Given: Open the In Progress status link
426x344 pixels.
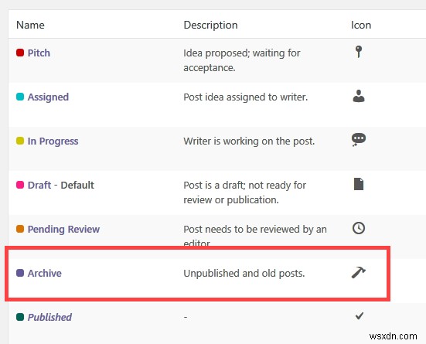Looking at the screenshot, I should point(53,141).
